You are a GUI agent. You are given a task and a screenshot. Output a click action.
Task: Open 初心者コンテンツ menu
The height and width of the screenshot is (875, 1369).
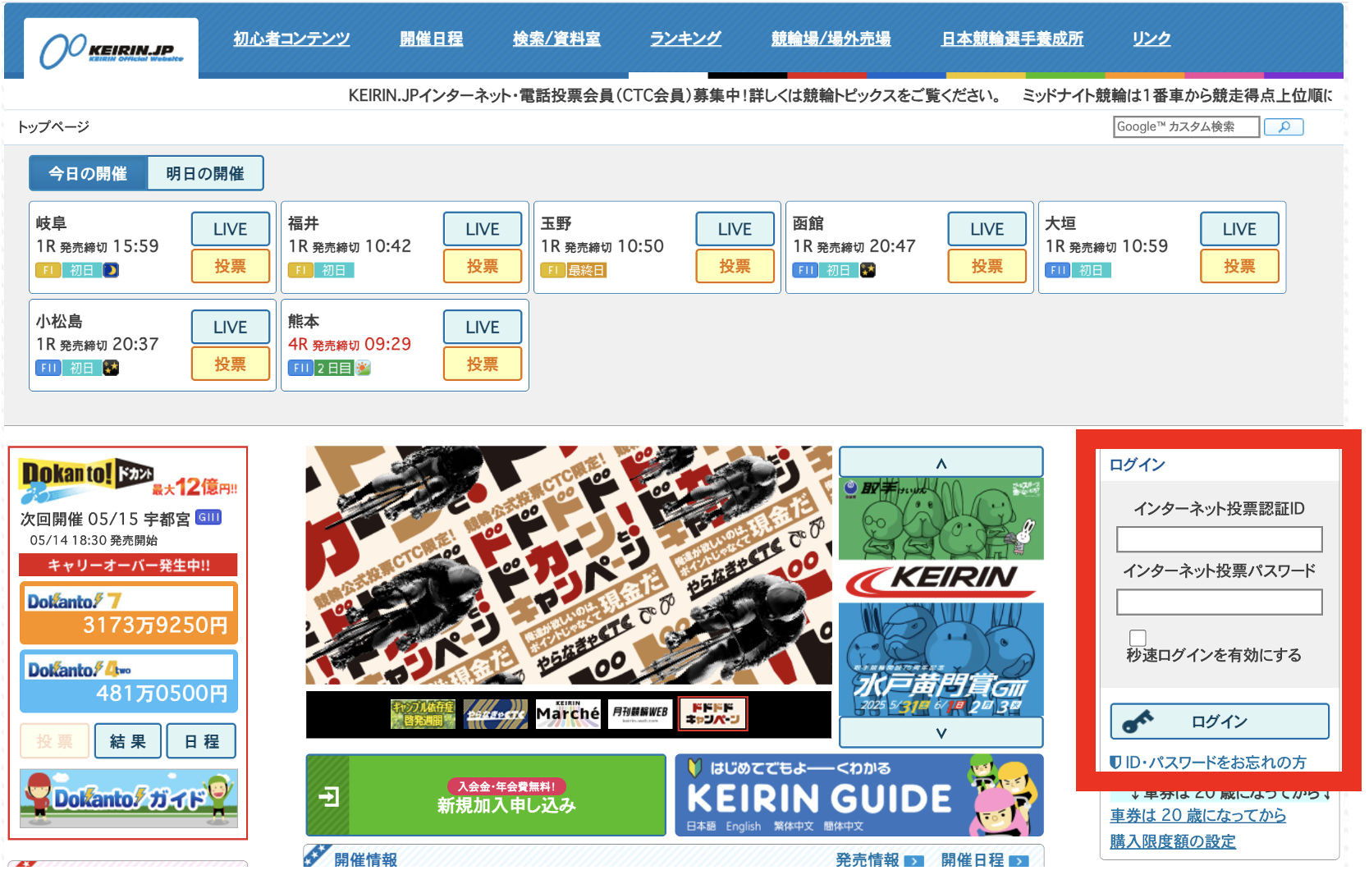tap(291, 39)
